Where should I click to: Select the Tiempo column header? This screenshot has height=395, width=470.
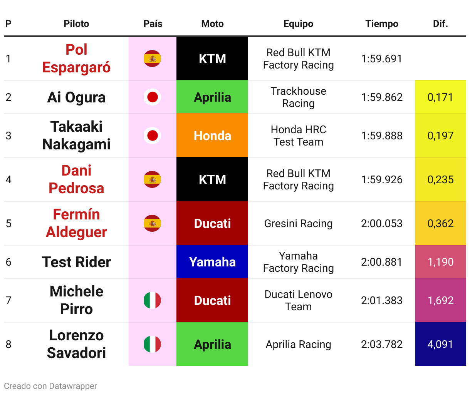pos(382,24)
